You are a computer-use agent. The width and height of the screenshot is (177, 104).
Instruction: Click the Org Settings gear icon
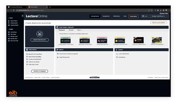(9, 32)
